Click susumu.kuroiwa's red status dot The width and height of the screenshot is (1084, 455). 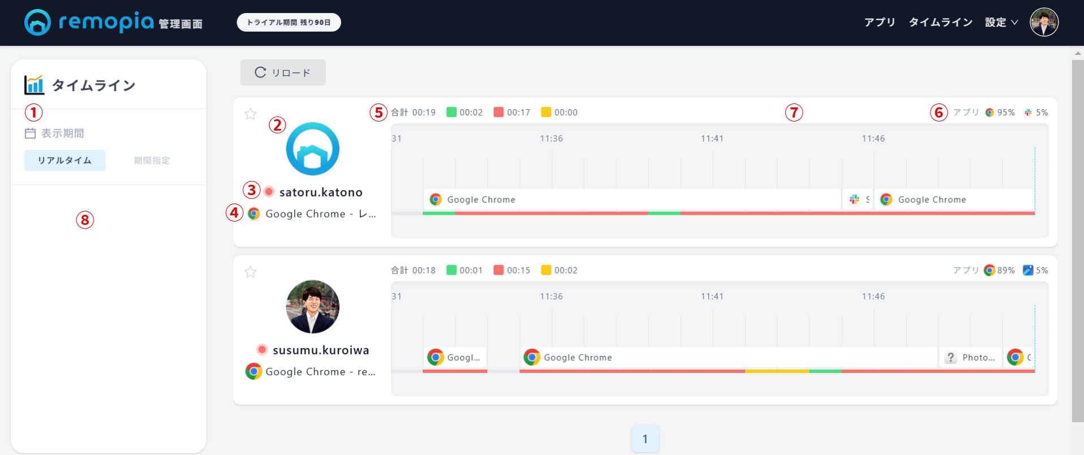(262, 349)
